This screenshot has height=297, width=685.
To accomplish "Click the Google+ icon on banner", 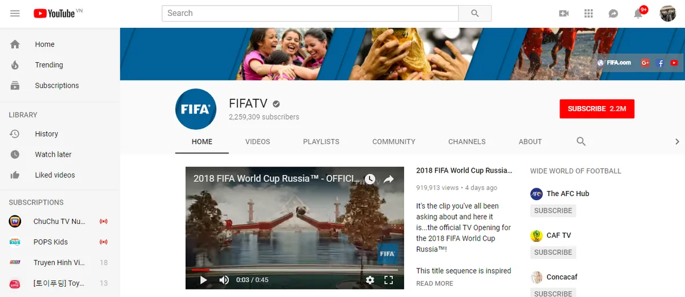I will [x=646, y=63].
